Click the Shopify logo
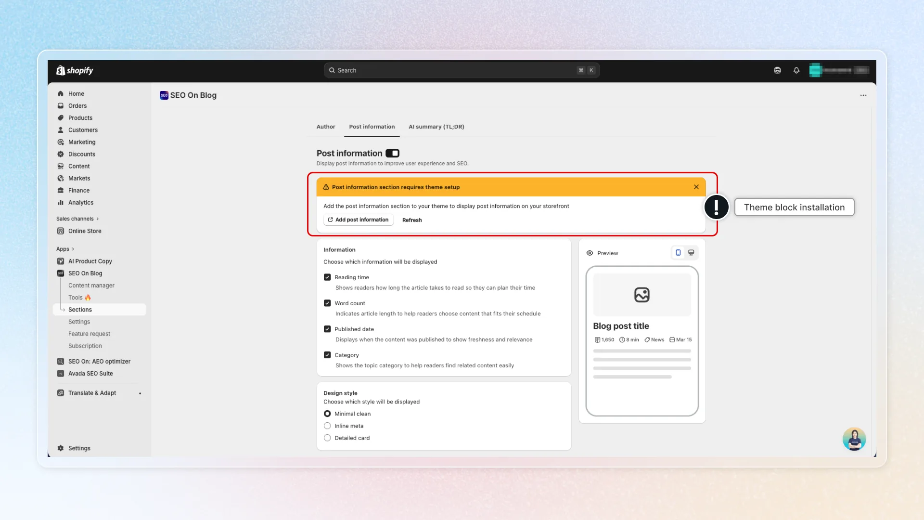This screenshot has height=520, width=924. pyautogui.click(x=75, y=70)
